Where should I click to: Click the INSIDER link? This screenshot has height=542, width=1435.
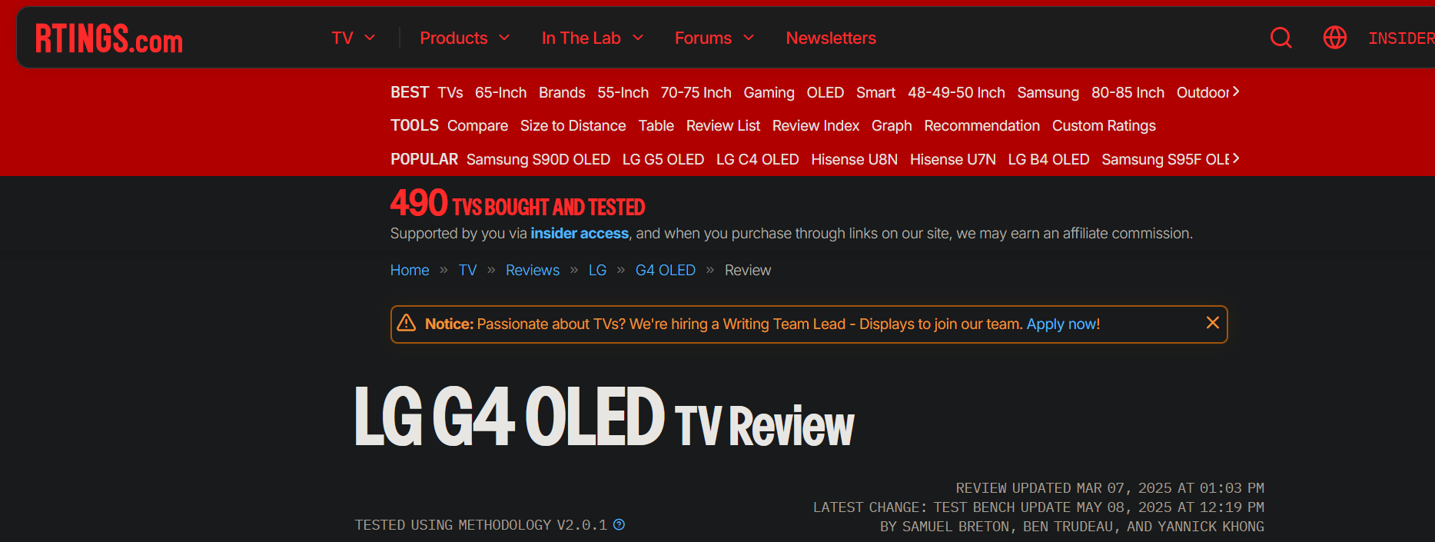[x=1401, y=38]
